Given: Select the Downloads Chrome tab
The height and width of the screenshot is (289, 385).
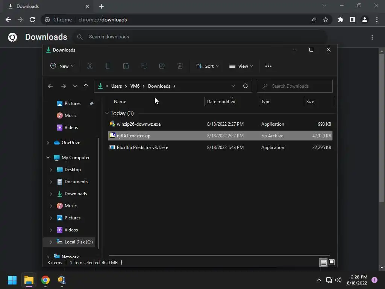Looking at the screenshot, I should tap(47, 6).
